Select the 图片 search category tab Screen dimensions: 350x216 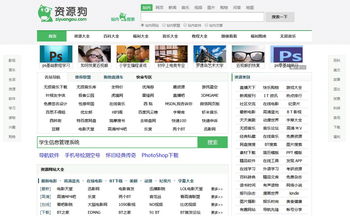tap(211, 8)
